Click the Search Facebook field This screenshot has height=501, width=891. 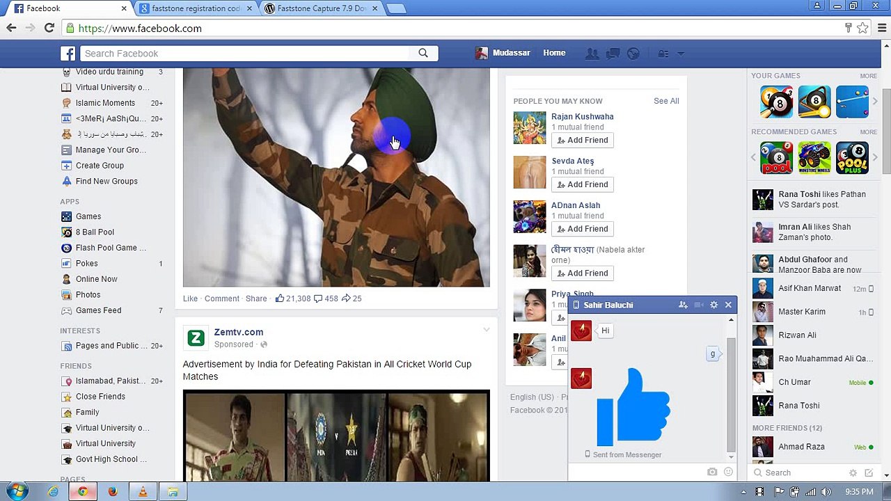point(245,54)
